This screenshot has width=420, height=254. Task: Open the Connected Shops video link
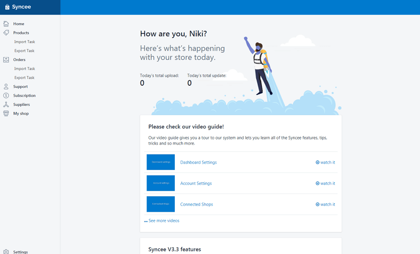coord(196,204)
